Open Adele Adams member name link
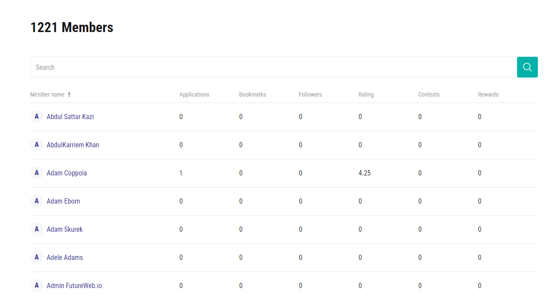Viewport: 560px width, 298px height. tap(65, 257)
